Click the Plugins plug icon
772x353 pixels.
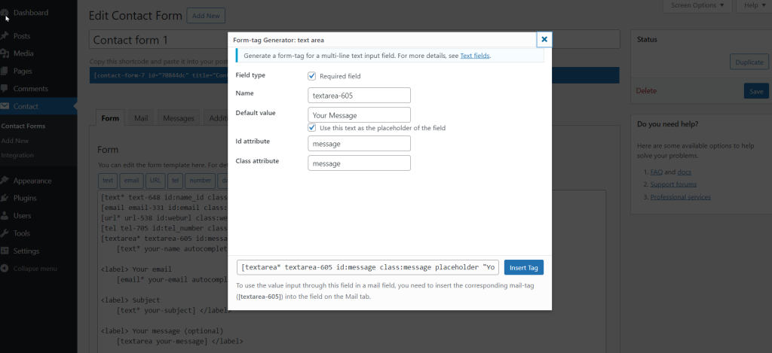click(x=6, y=199)
